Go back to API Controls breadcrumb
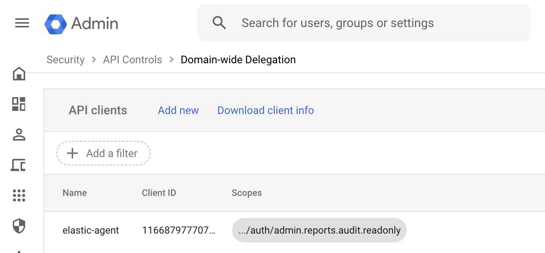Viewport: 545px width, 253px height. click(132, 60)
